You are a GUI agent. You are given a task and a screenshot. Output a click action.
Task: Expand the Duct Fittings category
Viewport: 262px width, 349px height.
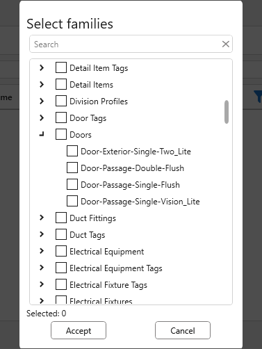tap(42, 218)
